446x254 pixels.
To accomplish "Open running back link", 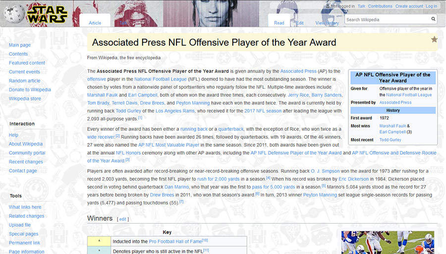I will click(x=194, y=129).
